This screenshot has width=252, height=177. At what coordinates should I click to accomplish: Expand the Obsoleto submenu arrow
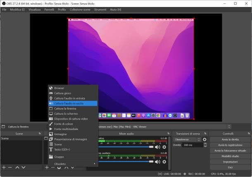click(x=95, y=164)
